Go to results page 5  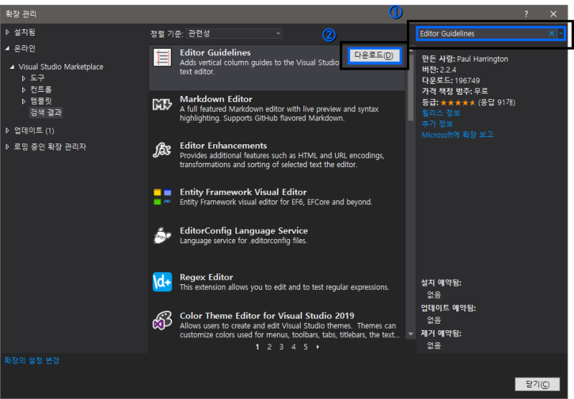pos(306,347)
